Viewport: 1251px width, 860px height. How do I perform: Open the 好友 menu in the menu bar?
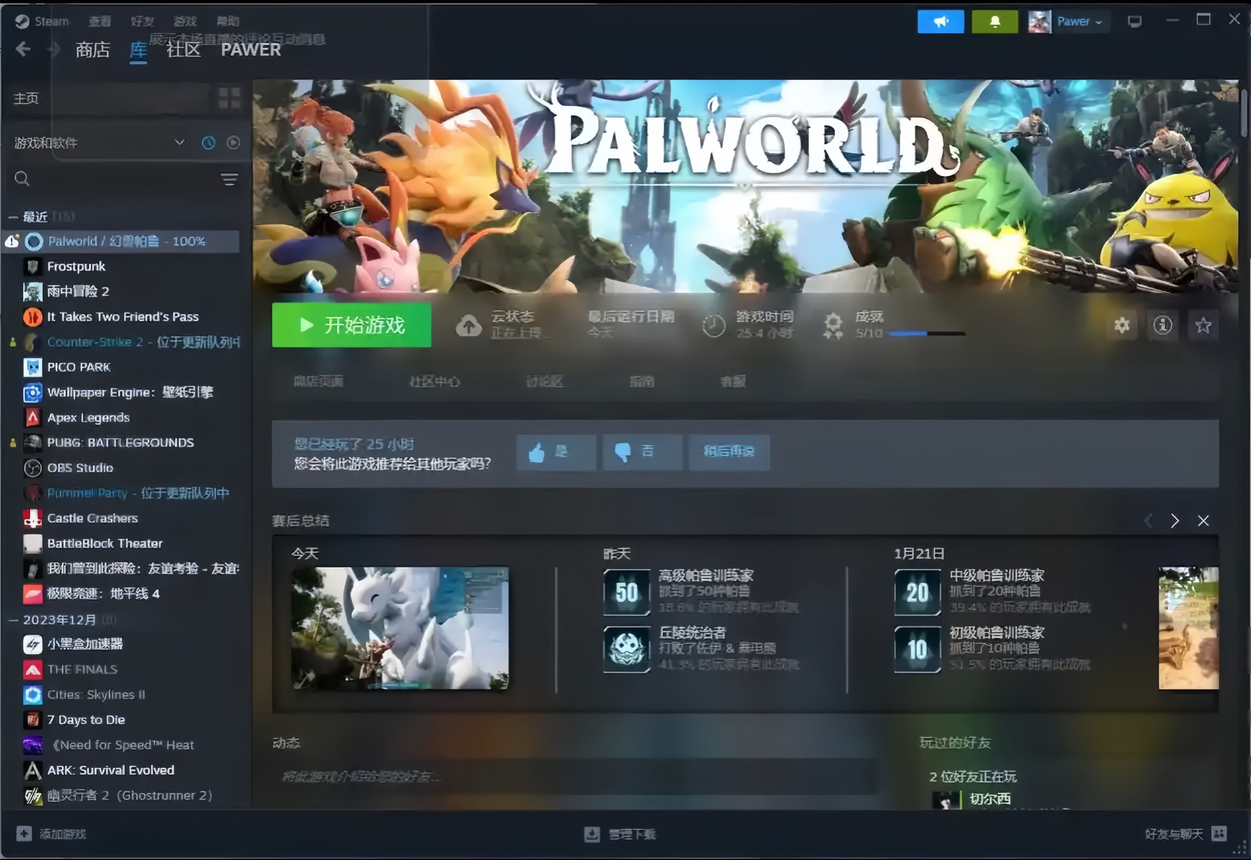pyautogui.click(x=142, y=22)
